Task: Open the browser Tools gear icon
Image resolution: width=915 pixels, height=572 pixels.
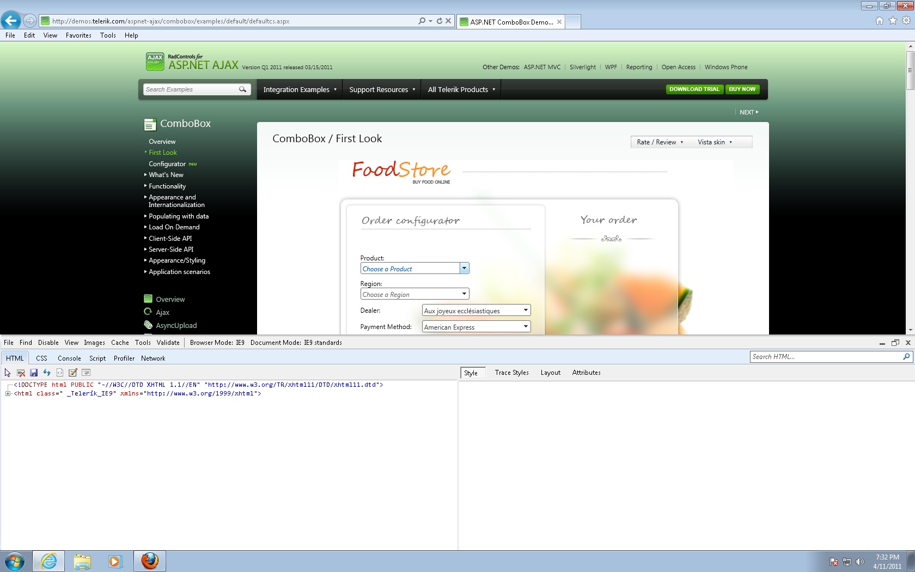Action: pyautogui.click(x=906, y=21)
